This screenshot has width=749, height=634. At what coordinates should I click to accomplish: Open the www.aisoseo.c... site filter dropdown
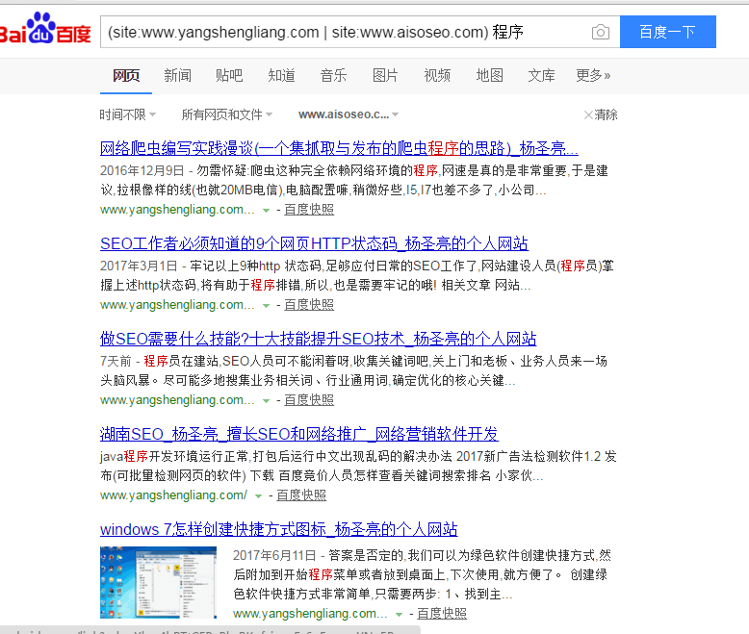pyautogui.click(x=349, y=114)
